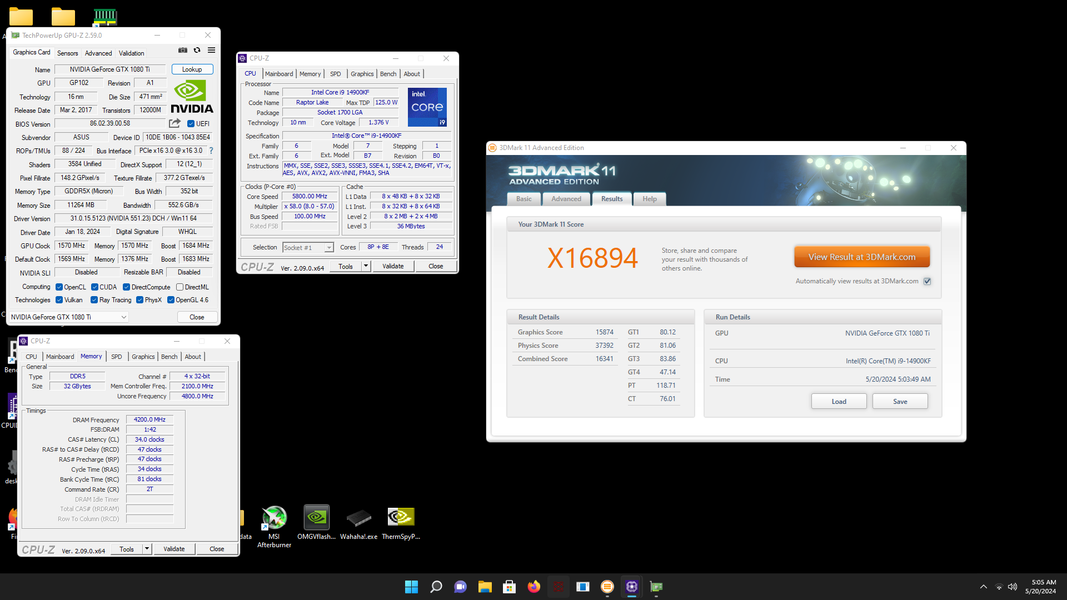Toggle Vulkan checkbox
1067x600 pixels.
click(59, 300)
